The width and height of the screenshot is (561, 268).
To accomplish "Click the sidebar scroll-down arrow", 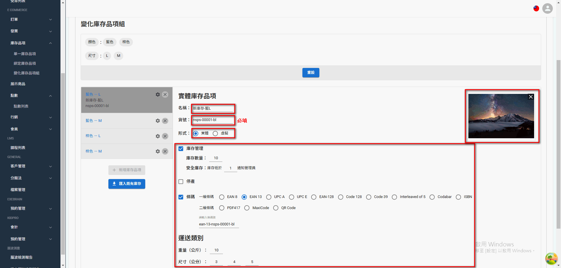I will (x=63, y=265).
